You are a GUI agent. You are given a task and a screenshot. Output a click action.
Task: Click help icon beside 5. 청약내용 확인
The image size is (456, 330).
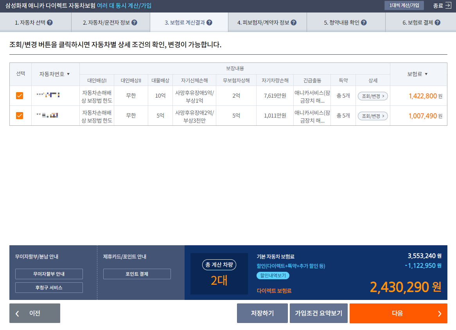point(364,22)
